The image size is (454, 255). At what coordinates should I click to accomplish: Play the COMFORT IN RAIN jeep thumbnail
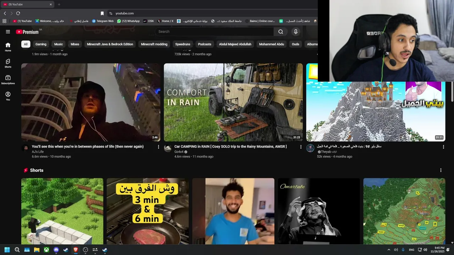click(x=233, y=102)
